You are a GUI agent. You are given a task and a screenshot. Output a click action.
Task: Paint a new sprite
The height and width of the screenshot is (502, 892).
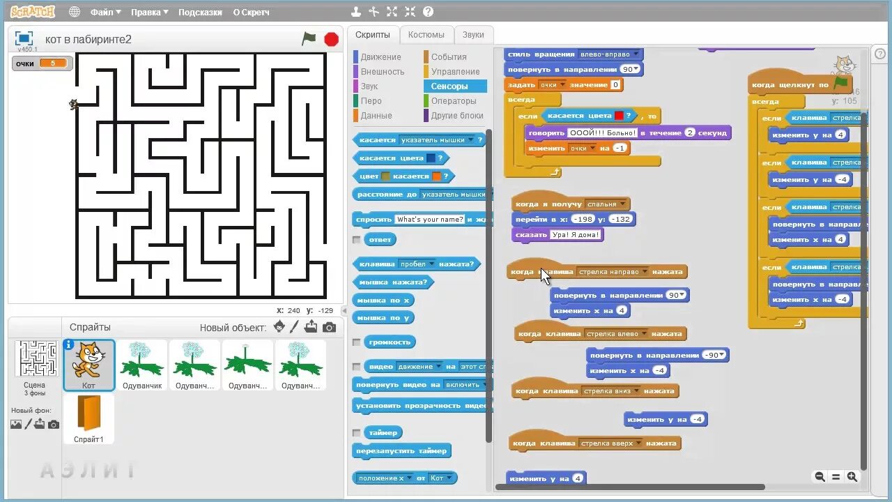pyautogui.click(x=294, y=327)
